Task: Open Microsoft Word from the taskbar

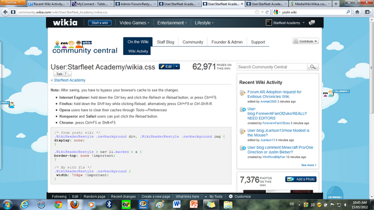Action: pyautogui.click(x=176, y=205)
